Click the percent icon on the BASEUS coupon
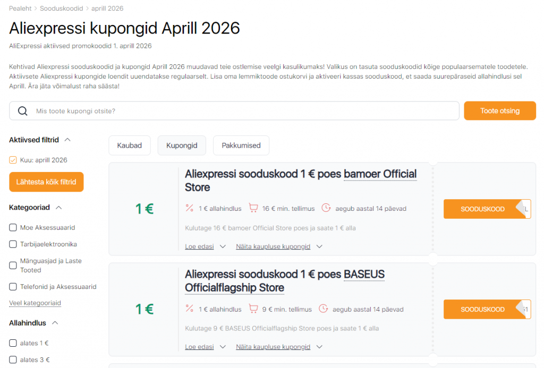This screenshot has height=368, width=544. 190,309
